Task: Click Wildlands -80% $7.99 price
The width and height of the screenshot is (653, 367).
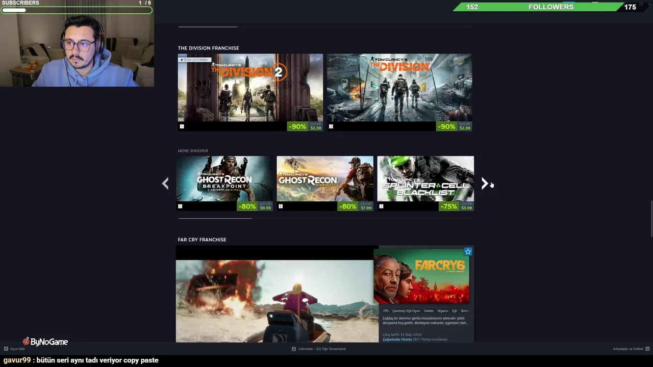Action: 356,206
